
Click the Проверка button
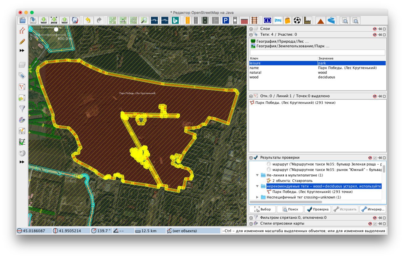pyautogui.click(x=318, y=209)
